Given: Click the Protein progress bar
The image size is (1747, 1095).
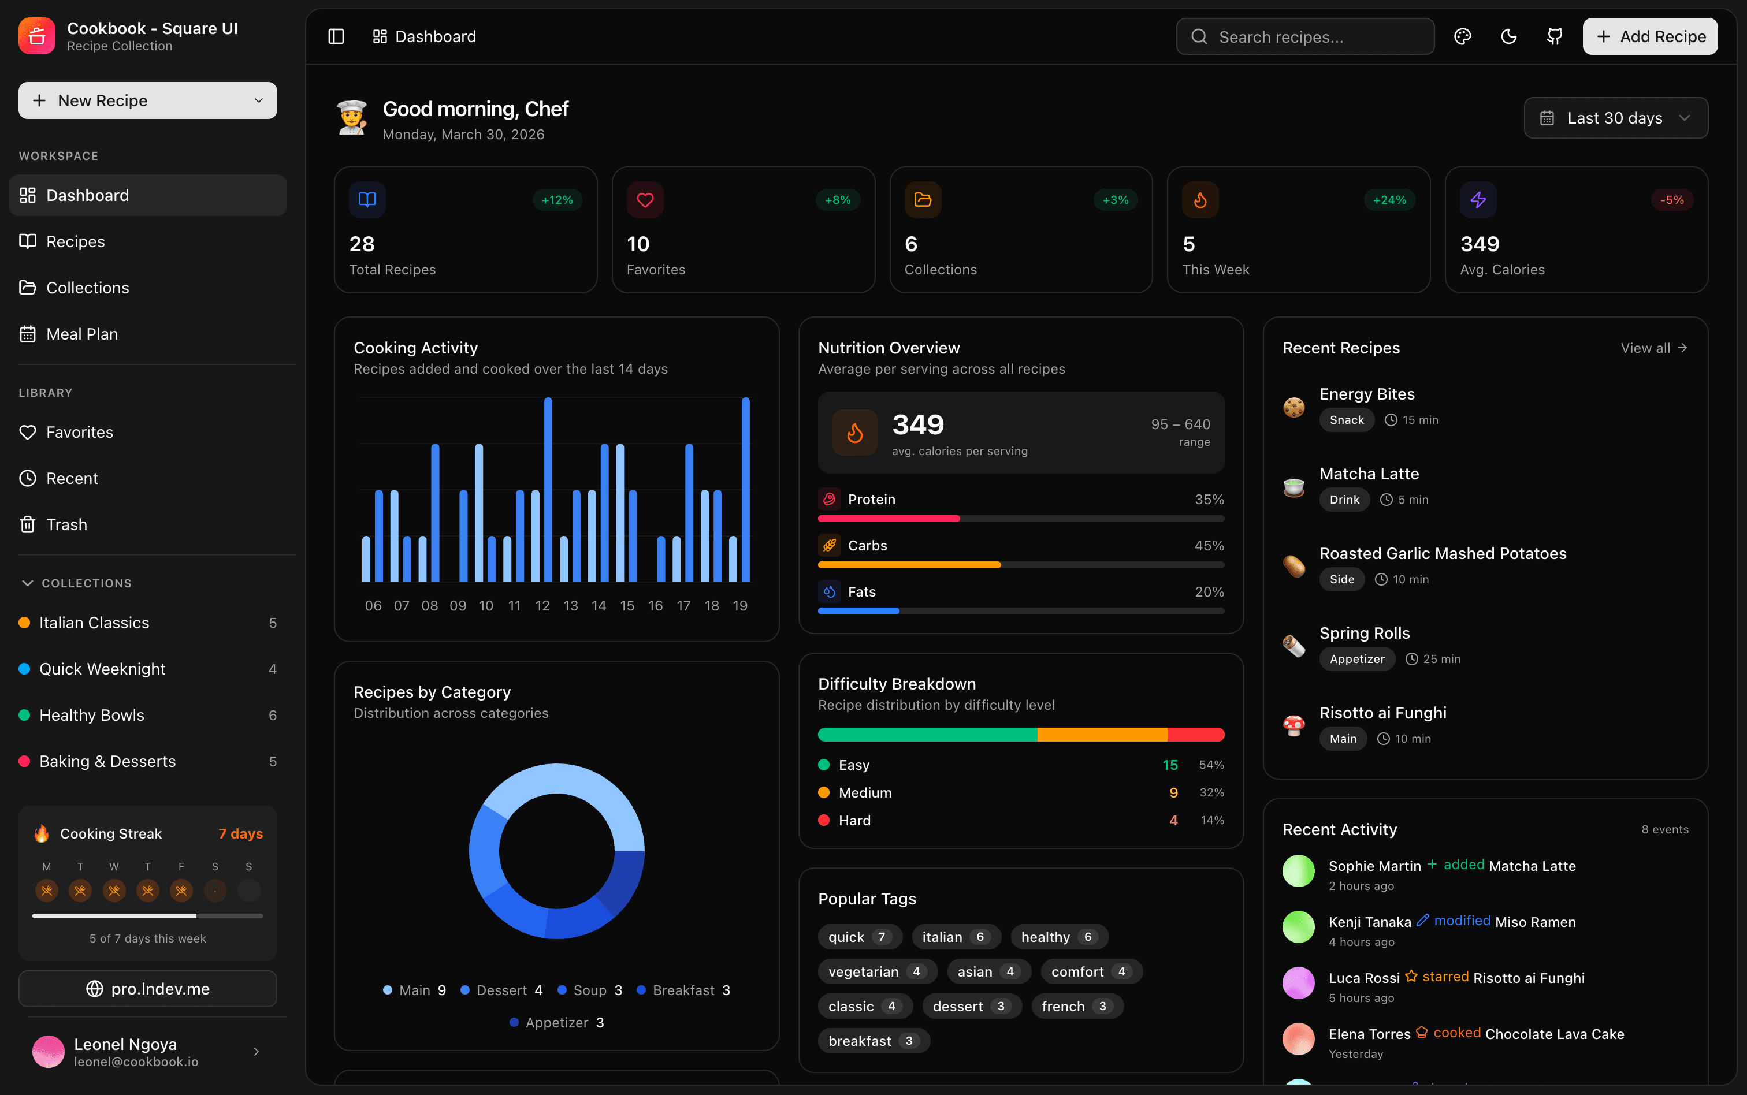Looking at the screenshot, I should (1021, 519).
